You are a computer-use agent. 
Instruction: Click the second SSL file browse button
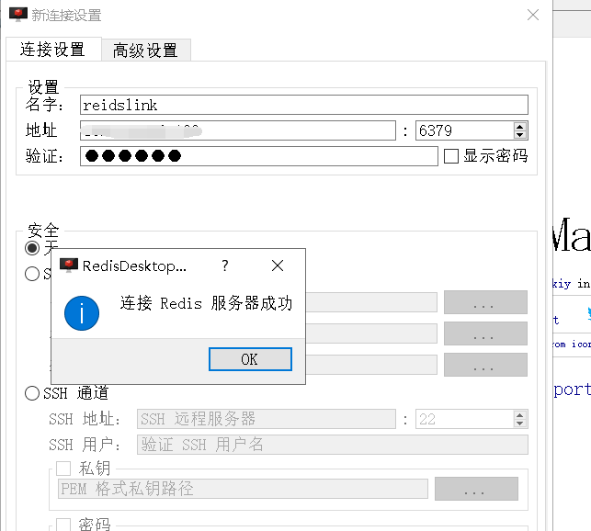[485, 333]
